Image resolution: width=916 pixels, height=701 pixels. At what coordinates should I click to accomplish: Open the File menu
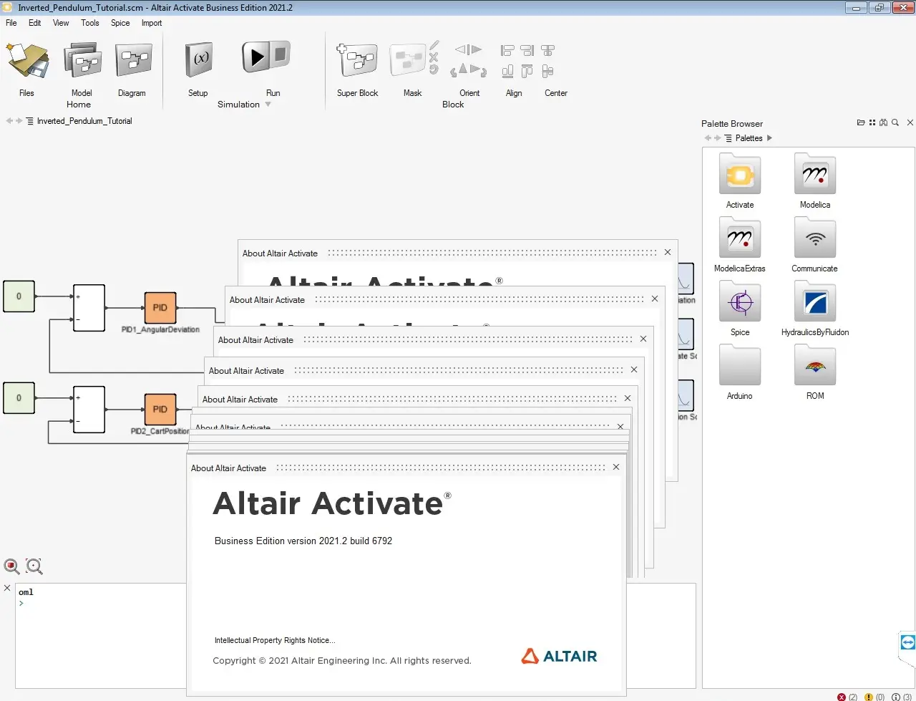11,23
